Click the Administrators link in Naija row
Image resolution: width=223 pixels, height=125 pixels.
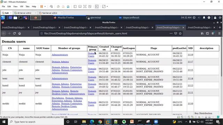pyautogui.click(x=60, y=55)
